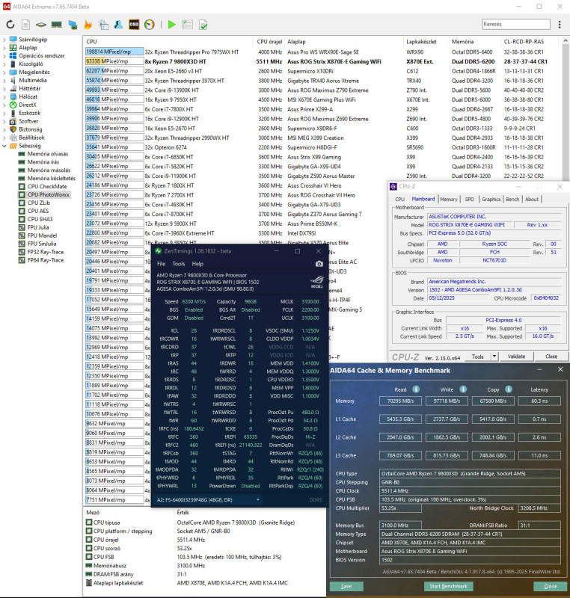This screenshot has height=598, width=570.
Task: Take screenshot with ZenTimings camera icon
Action: [319, 264]
